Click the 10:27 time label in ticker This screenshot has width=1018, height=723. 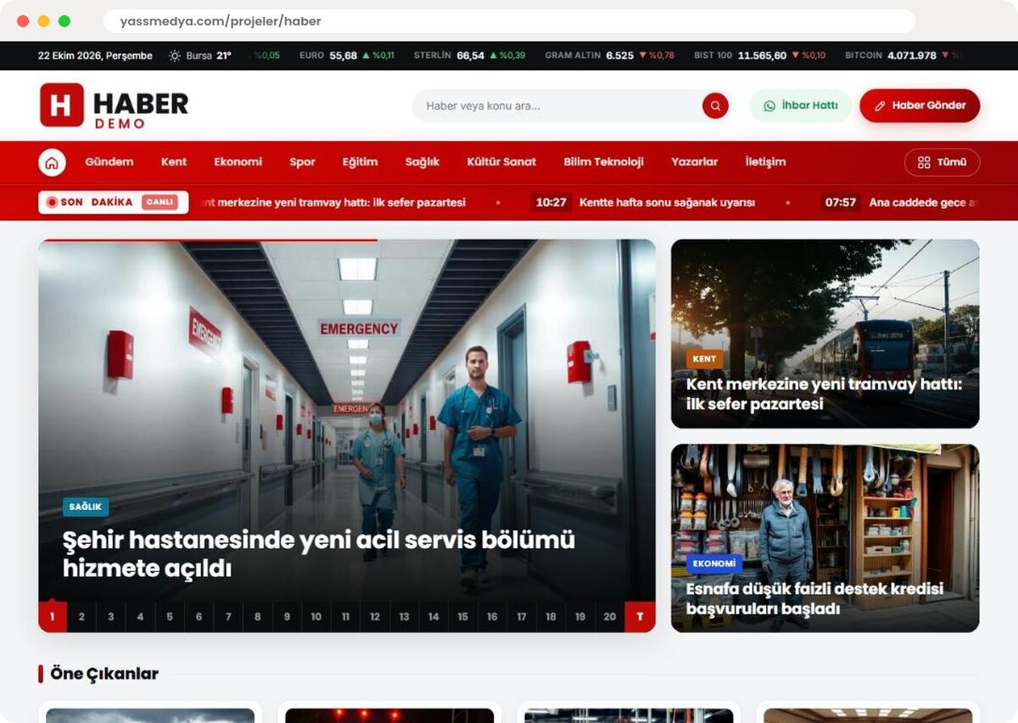point(551,203)
